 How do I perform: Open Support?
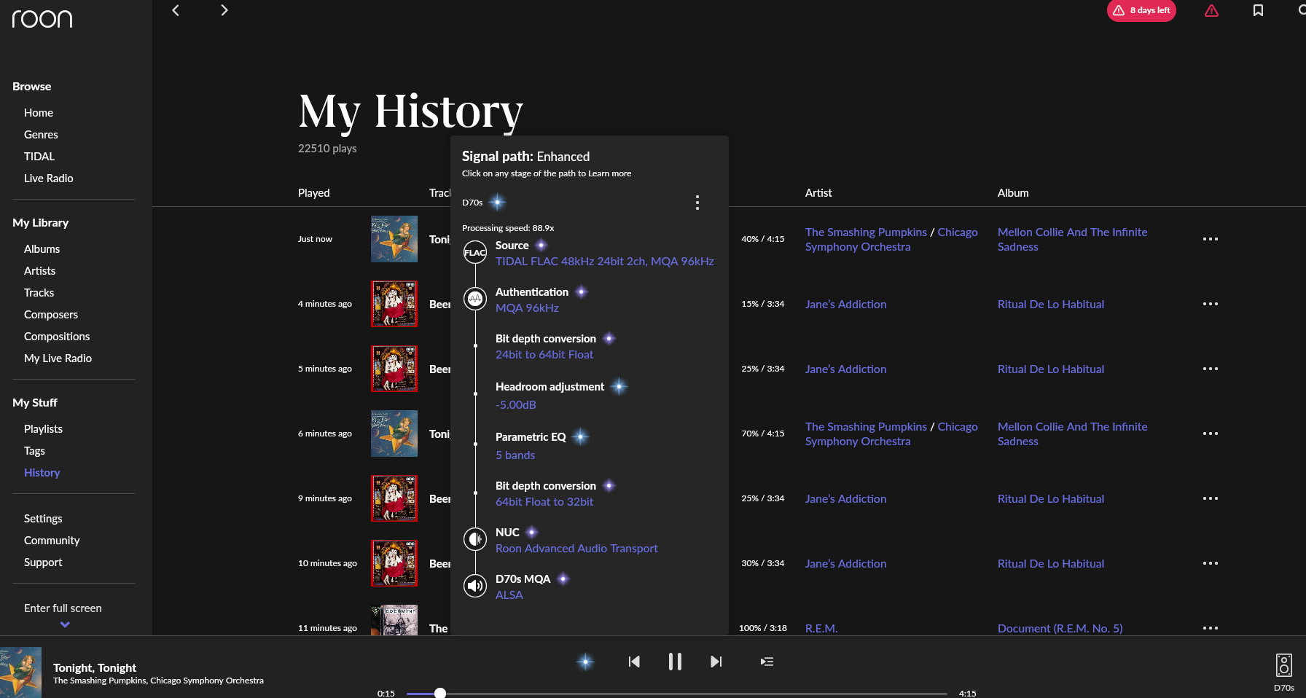tap(43, 562)
